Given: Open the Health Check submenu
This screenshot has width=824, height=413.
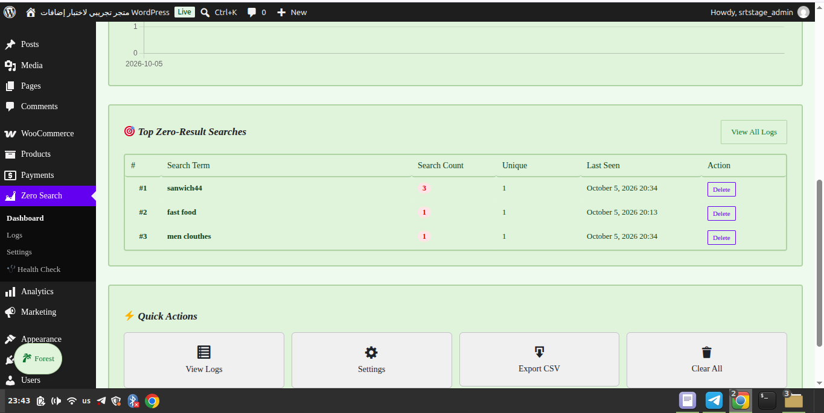Looking at the screenshot, I should pos(34,270).
